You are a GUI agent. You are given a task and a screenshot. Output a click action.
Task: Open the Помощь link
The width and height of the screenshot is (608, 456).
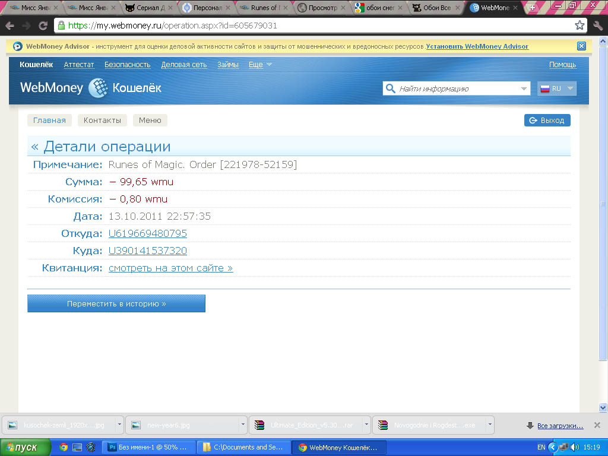pos(563,65)
